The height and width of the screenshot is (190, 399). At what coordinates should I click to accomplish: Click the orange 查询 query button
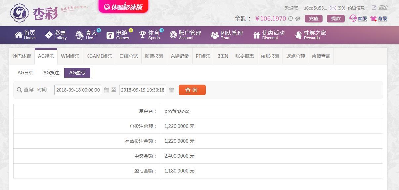pos(192,90)
